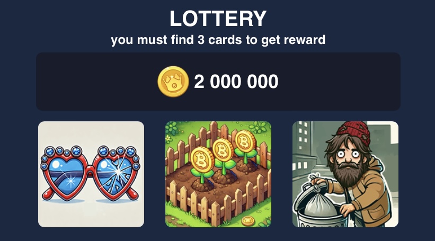The height and width of the screenshot is (241, 435).
Task: Click the 2 000 000 reward amount
Action: point(236,82)
